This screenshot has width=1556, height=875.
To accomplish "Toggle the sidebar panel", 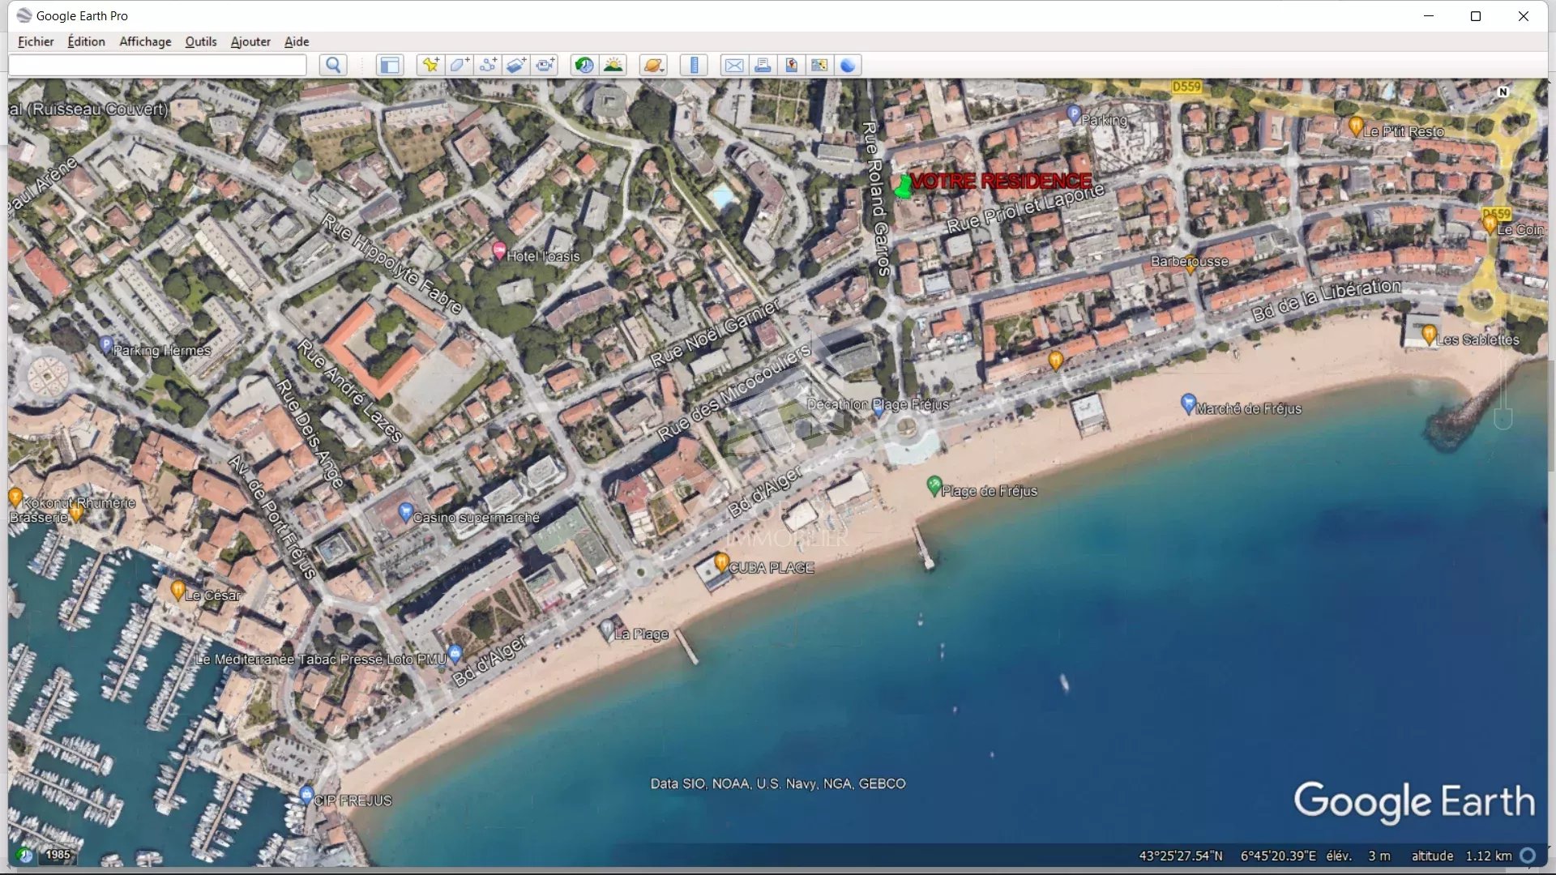I will pyautogui.click(x=390, y=66).
